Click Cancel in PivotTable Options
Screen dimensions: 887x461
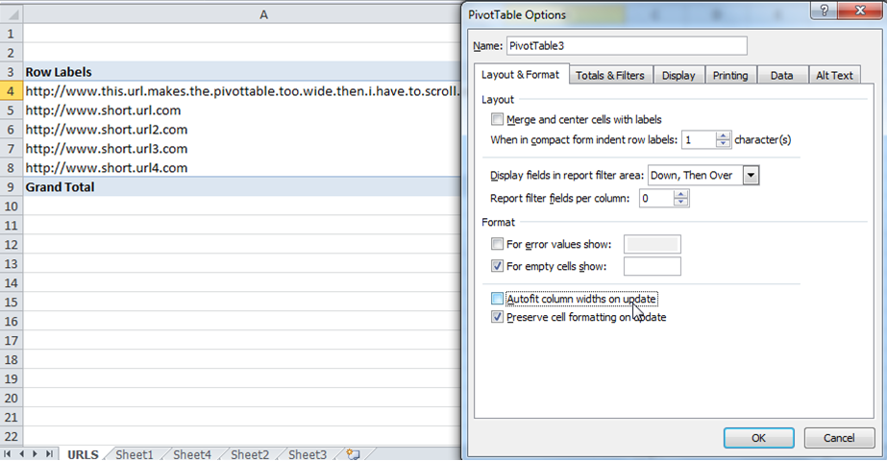[837, 437]
